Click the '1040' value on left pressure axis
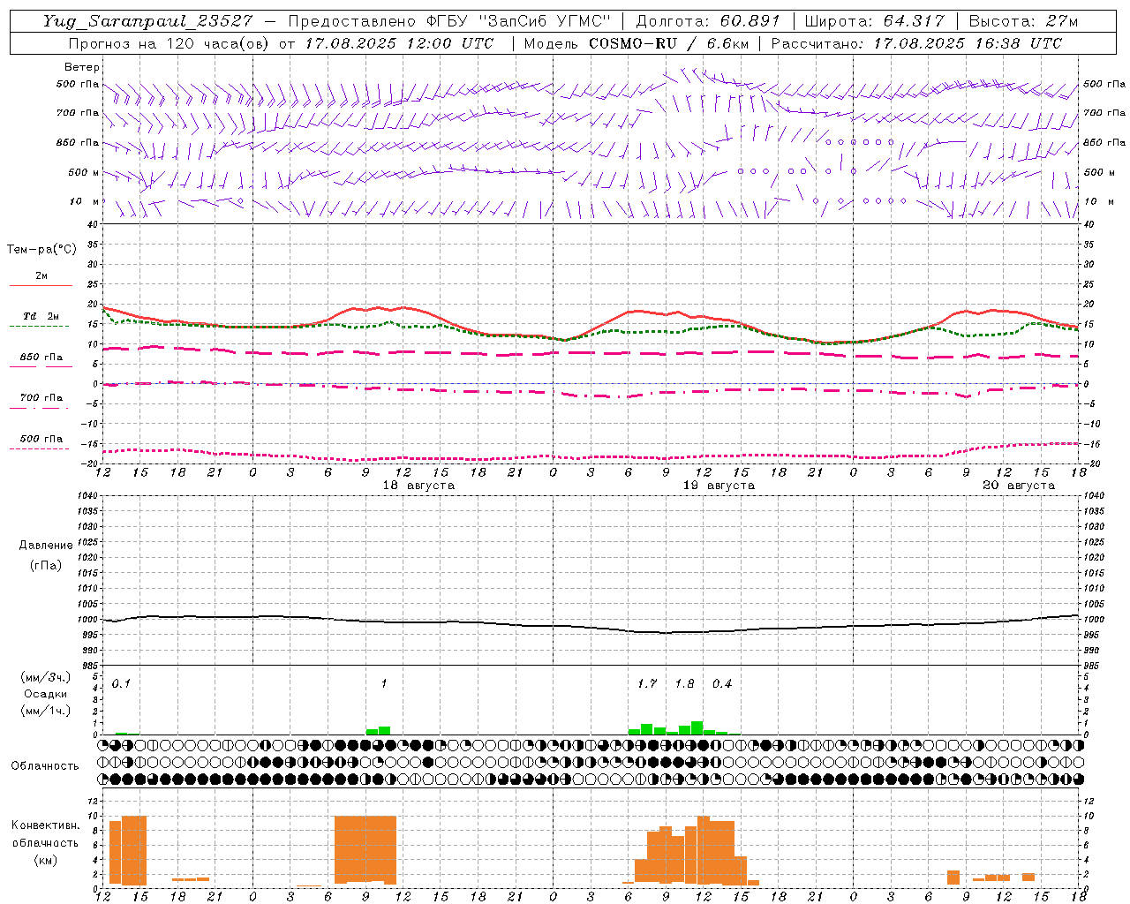Screen dimensions: 1130x904 point(87,496)
